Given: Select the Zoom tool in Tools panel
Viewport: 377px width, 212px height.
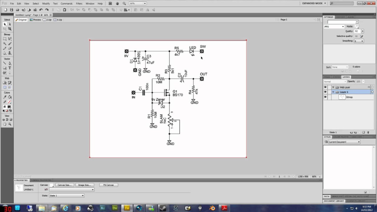Looking at the screenshot, I should click(x=10, y=124).
